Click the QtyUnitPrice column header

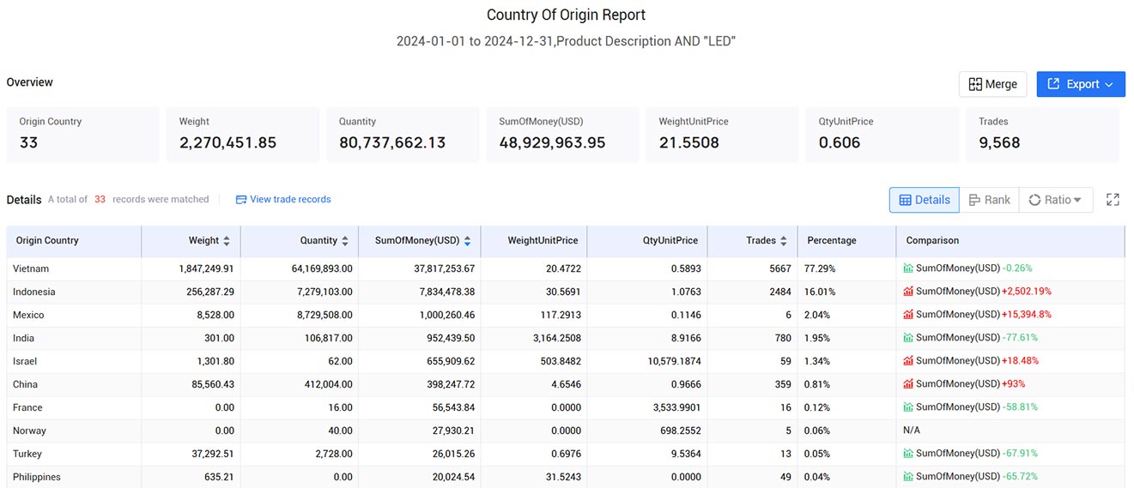coord(647,241)
